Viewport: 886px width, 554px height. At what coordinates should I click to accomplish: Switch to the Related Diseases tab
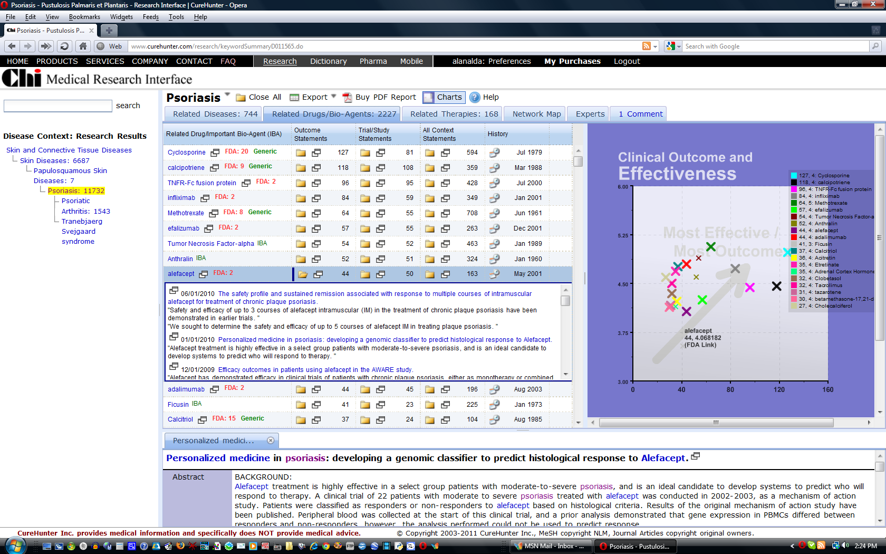213,113
